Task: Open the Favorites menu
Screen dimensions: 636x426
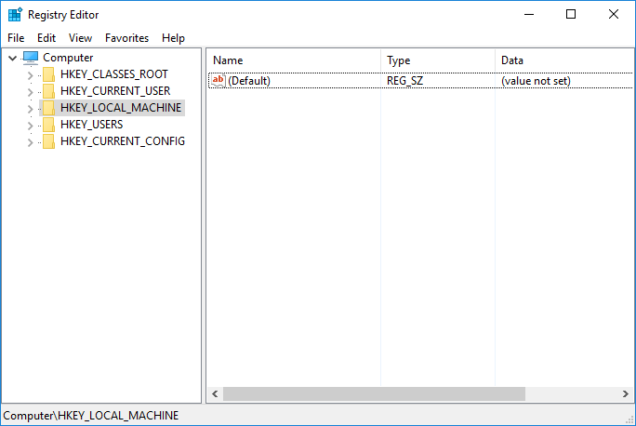Action: [x=126, y=38]
